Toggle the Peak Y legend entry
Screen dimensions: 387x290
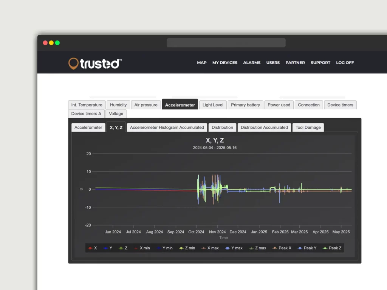pos(307,248)
